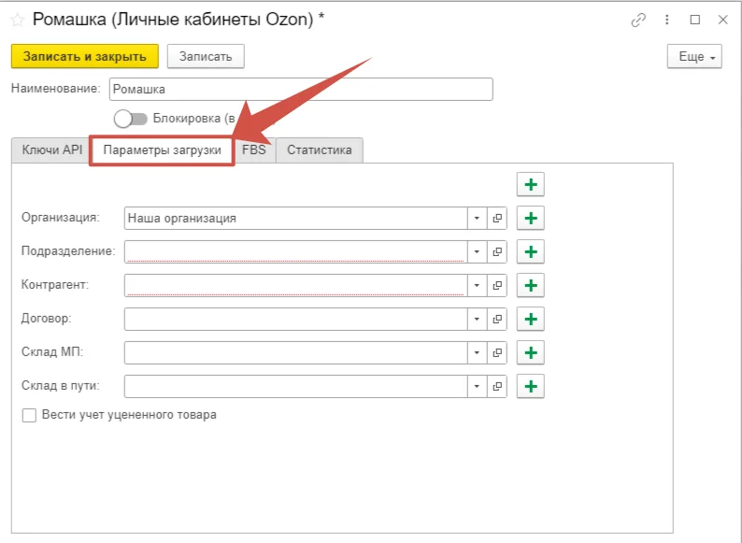The width and height of the screenshot is (742, 543).
Task: Click green plus beside Подразделение field
Action: pyautogui.click(x=530, y=251)
